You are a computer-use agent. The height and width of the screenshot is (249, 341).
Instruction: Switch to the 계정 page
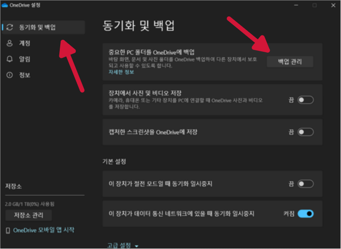coord(43,43)
